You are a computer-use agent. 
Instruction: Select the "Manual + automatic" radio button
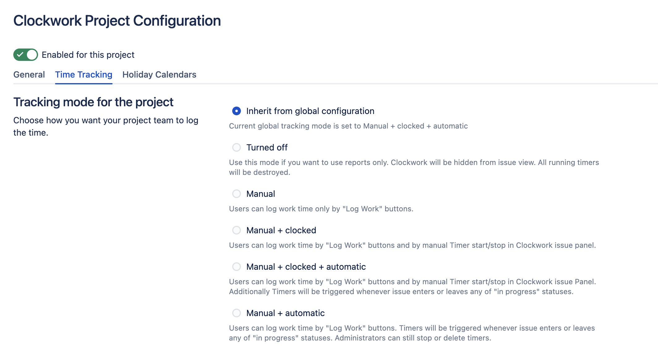tap(237, 313)
